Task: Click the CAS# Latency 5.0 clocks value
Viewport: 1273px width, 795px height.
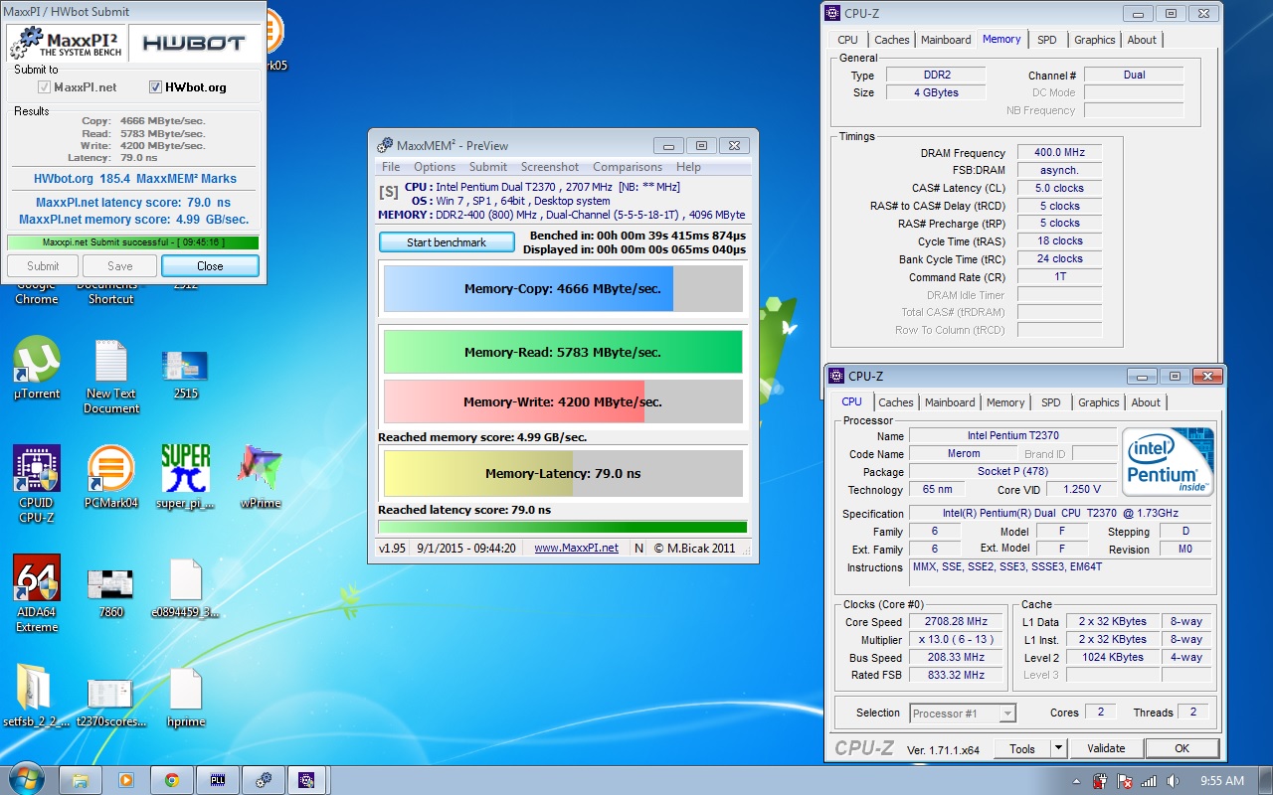Action: coord(1059,188)
